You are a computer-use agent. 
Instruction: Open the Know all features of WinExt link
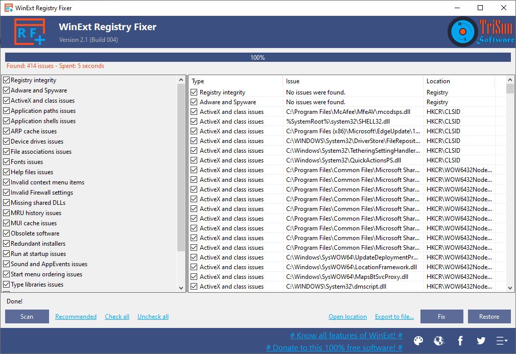[x=346, y=335]
